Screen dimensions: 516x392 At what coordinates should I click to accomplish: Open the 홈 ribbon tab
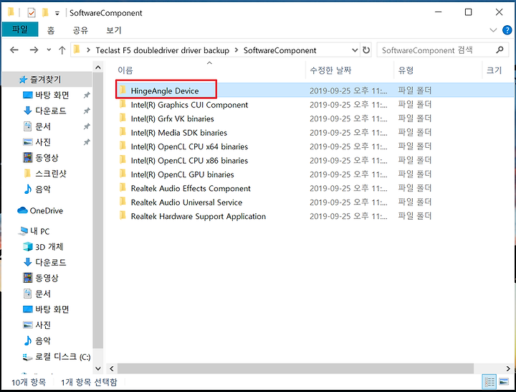tap(51, 30)
